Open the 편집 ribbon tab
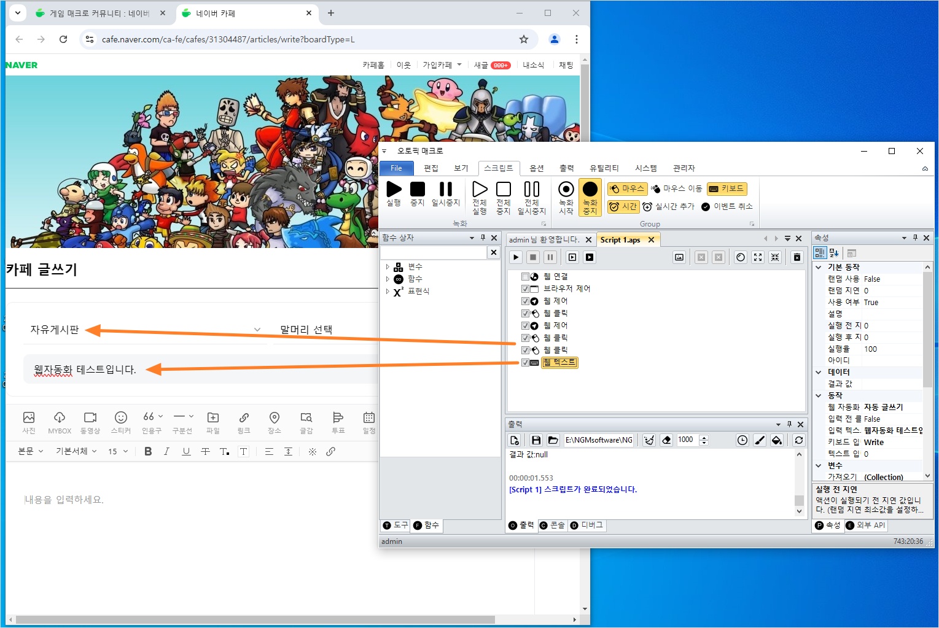This screenshot has width=939, height=628. click(431, 168)
